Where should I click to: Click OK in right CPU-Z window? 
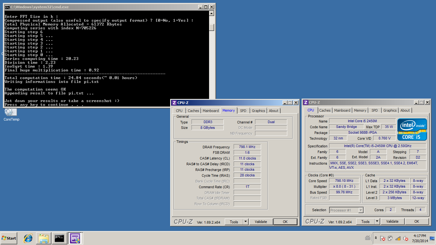417,221
